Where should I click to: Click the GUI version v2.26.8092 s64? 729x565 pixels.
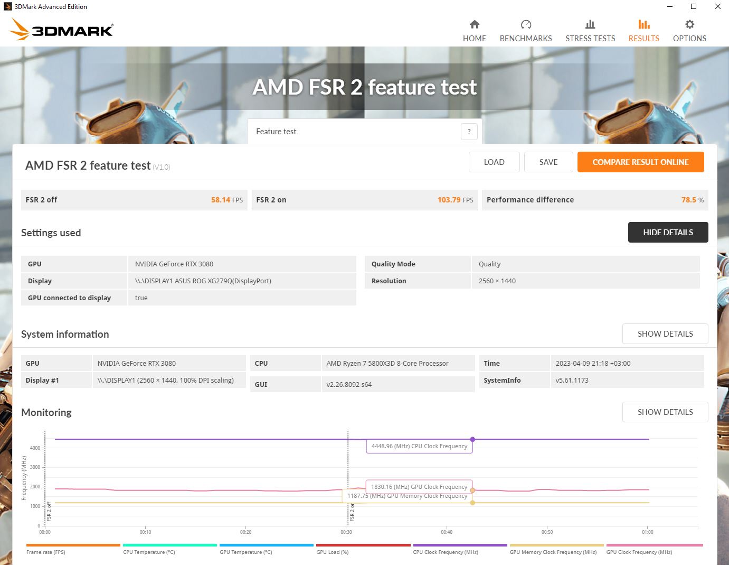(398, 385)
